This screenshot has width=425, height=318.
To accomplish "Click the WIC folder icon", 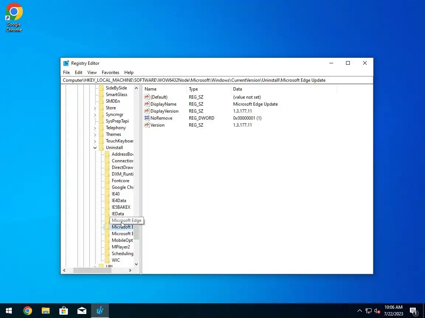I will [107, 260].
